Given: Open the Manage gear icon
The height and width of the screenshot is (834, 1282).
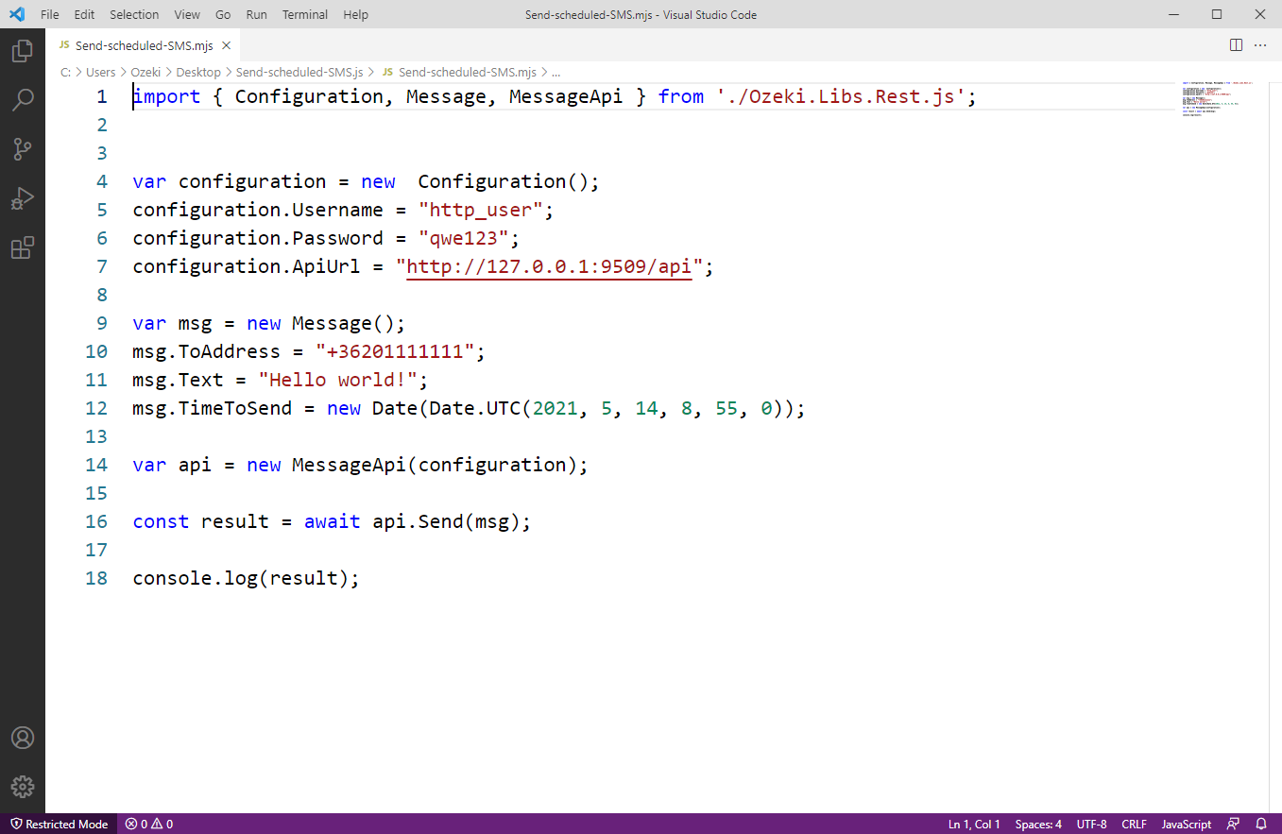Looking at the screenshot, I should [23, 787].
